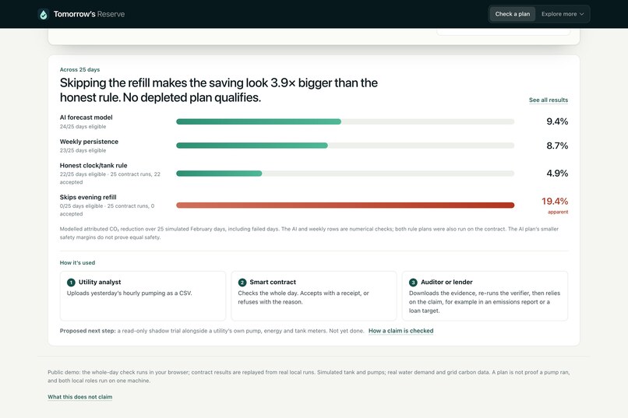Click the red Skips evening refill bar
This screenshot has width=628, height=418.
tap(345, 205)
